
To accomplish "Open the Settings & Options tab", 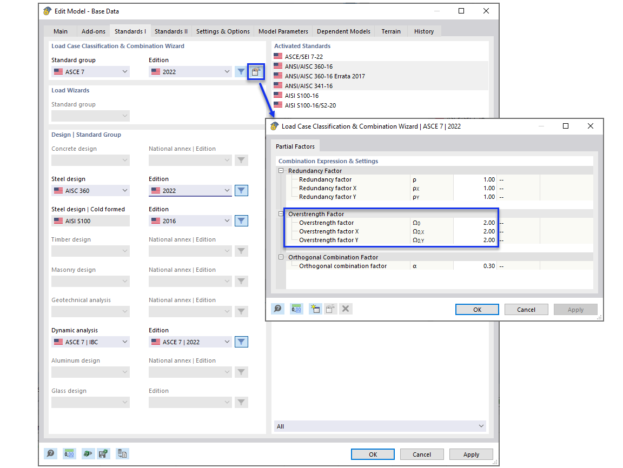I will tap(223, 31).
